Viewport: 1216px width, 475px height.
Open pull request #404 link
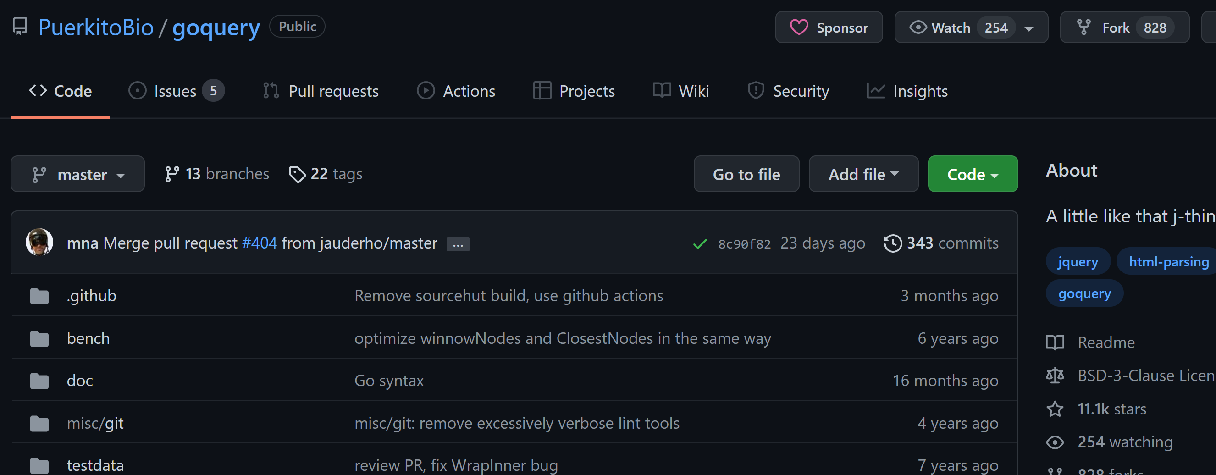point(259,243)
